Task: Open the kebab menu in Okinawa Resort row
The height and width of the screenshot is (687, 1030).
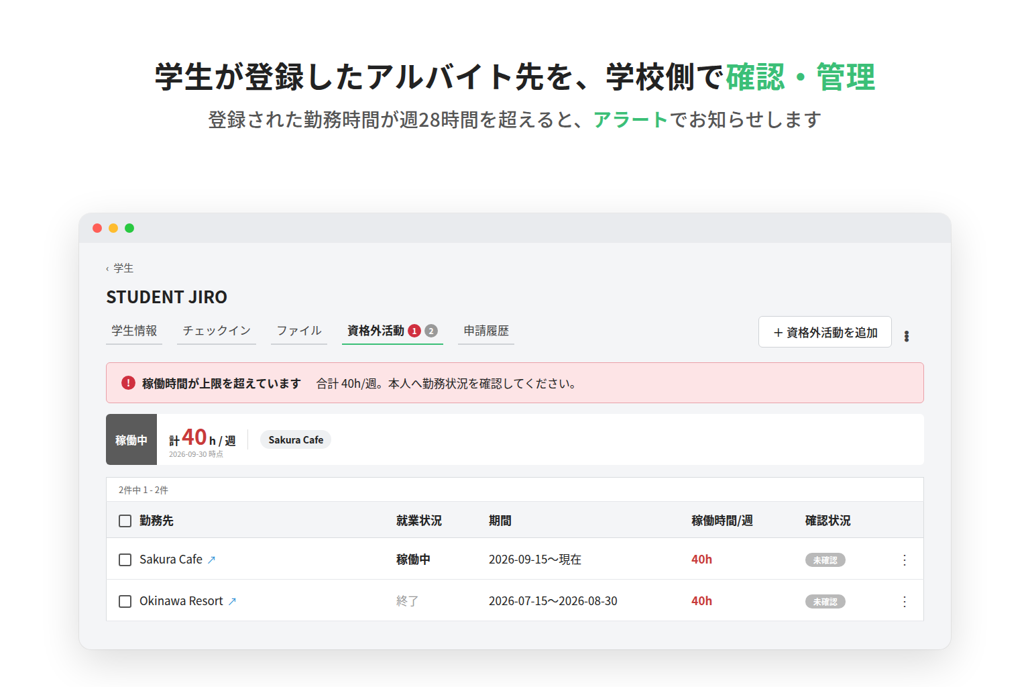Action: point(905,601)
